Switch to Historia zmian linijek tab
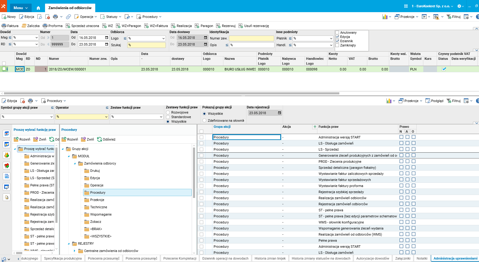This screenshot has width=479, height=262. [x=270, y=258]
